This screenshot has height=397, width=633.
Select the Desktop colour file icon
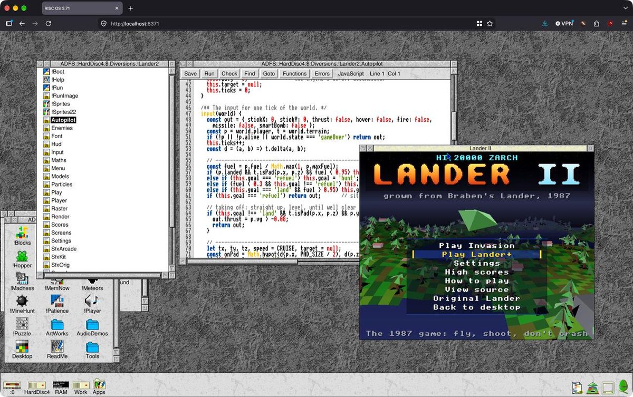pyautogui.click(x=22, y=350)
